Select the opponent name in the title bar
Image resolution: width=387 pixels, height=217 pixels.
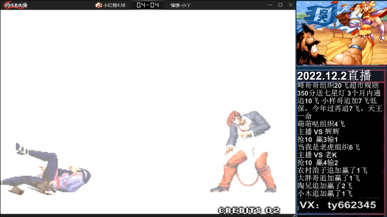pyautogui.click(x=180, y=5)
